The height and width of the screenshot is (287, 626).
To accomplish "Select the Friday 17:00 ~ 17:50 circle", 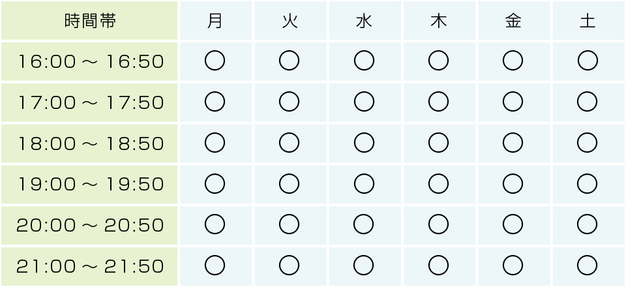I will coord(513,101).
